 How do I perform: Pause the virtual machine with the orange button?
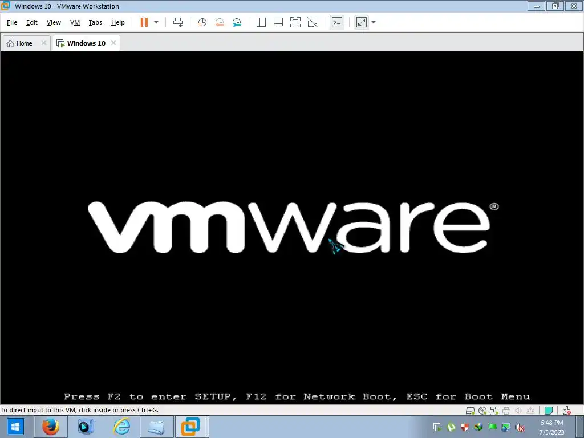click(x=144, y=22)
